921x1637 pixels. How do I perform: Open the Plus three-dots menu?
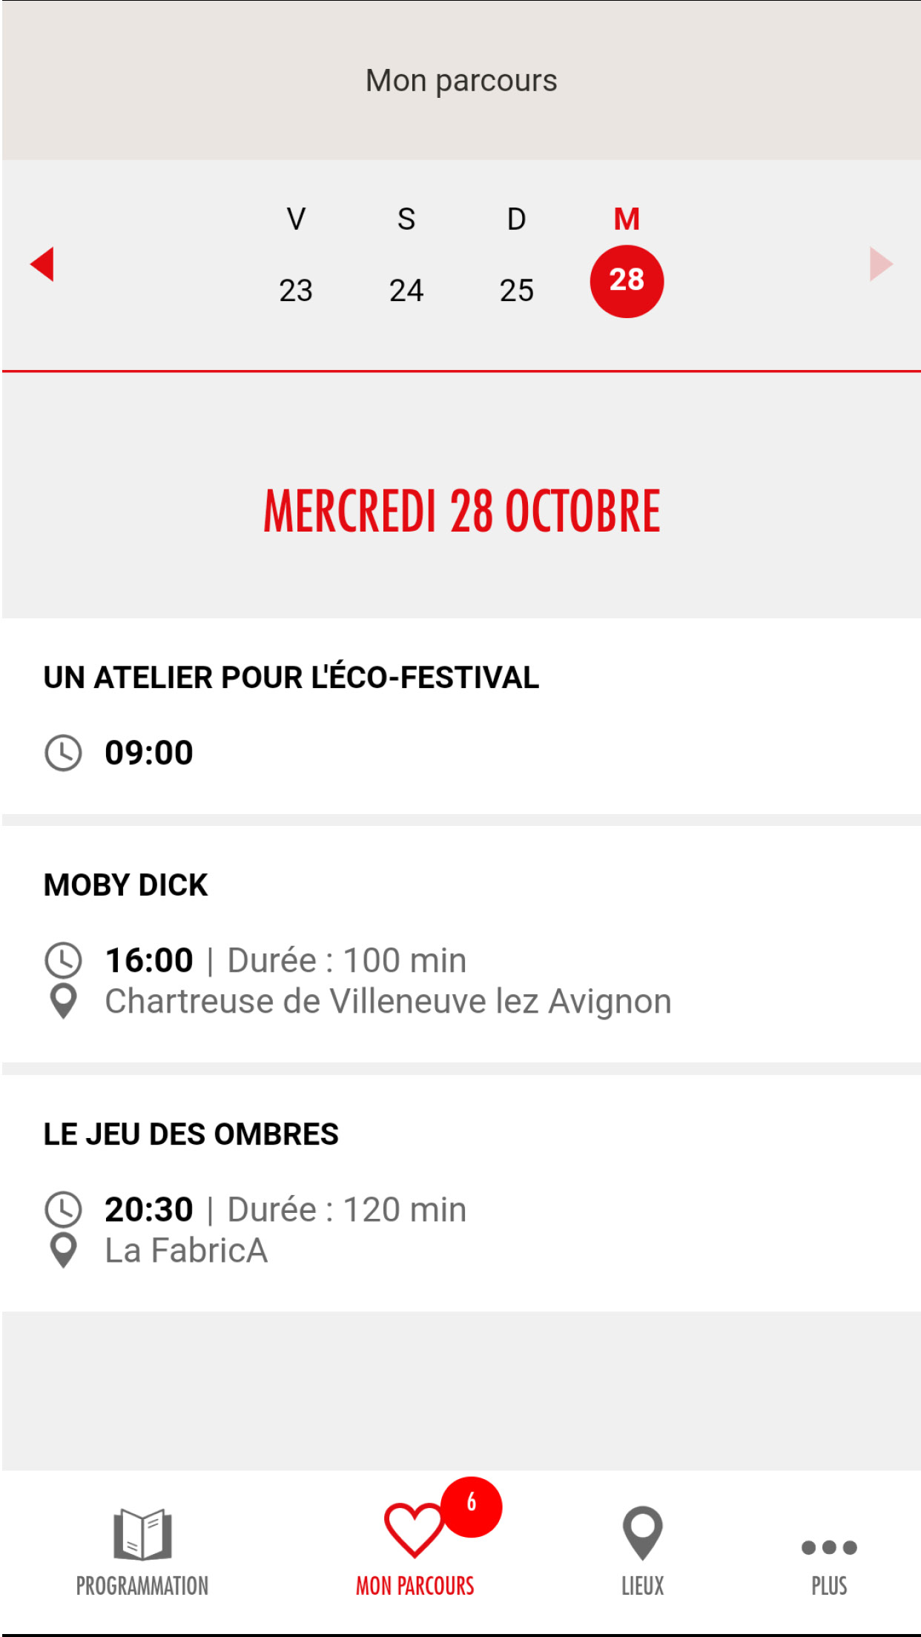(829, 1548)
